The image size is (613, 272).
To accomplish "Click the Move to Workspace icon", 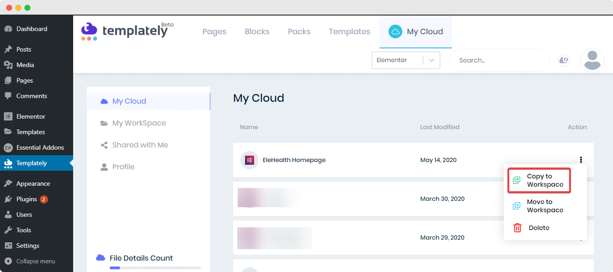I will click(517, 206).
